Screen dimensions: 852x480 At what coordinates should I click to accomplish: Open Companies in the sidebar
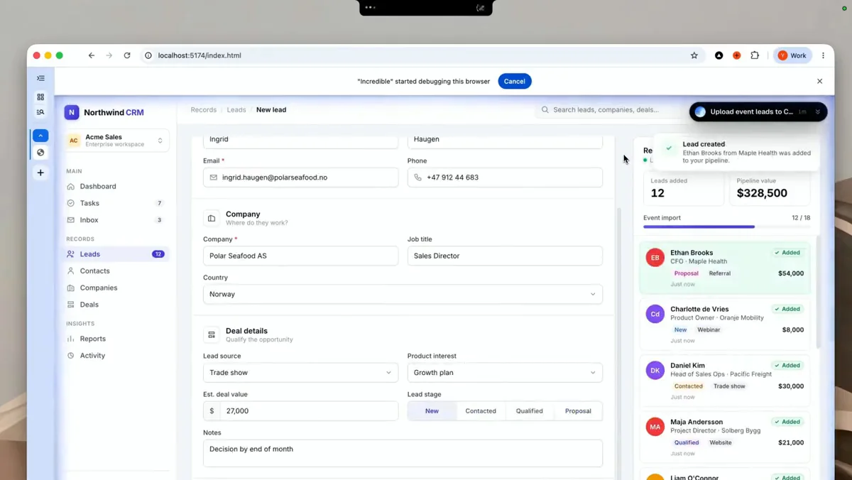coord(117,288)
